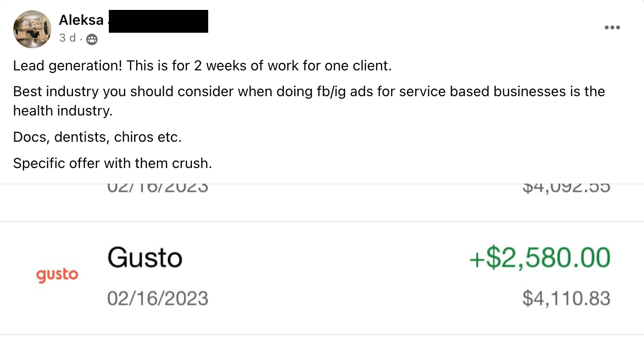
Task: Click the line Docs, dentists, chiros etc.
Action: coord(97,137)
